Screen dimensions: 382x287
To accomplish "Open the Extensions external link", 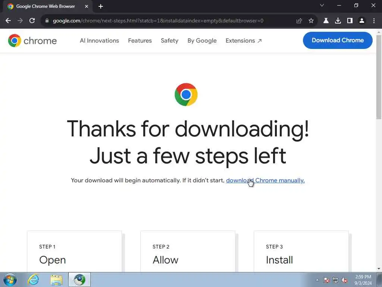I will point(244,40).
